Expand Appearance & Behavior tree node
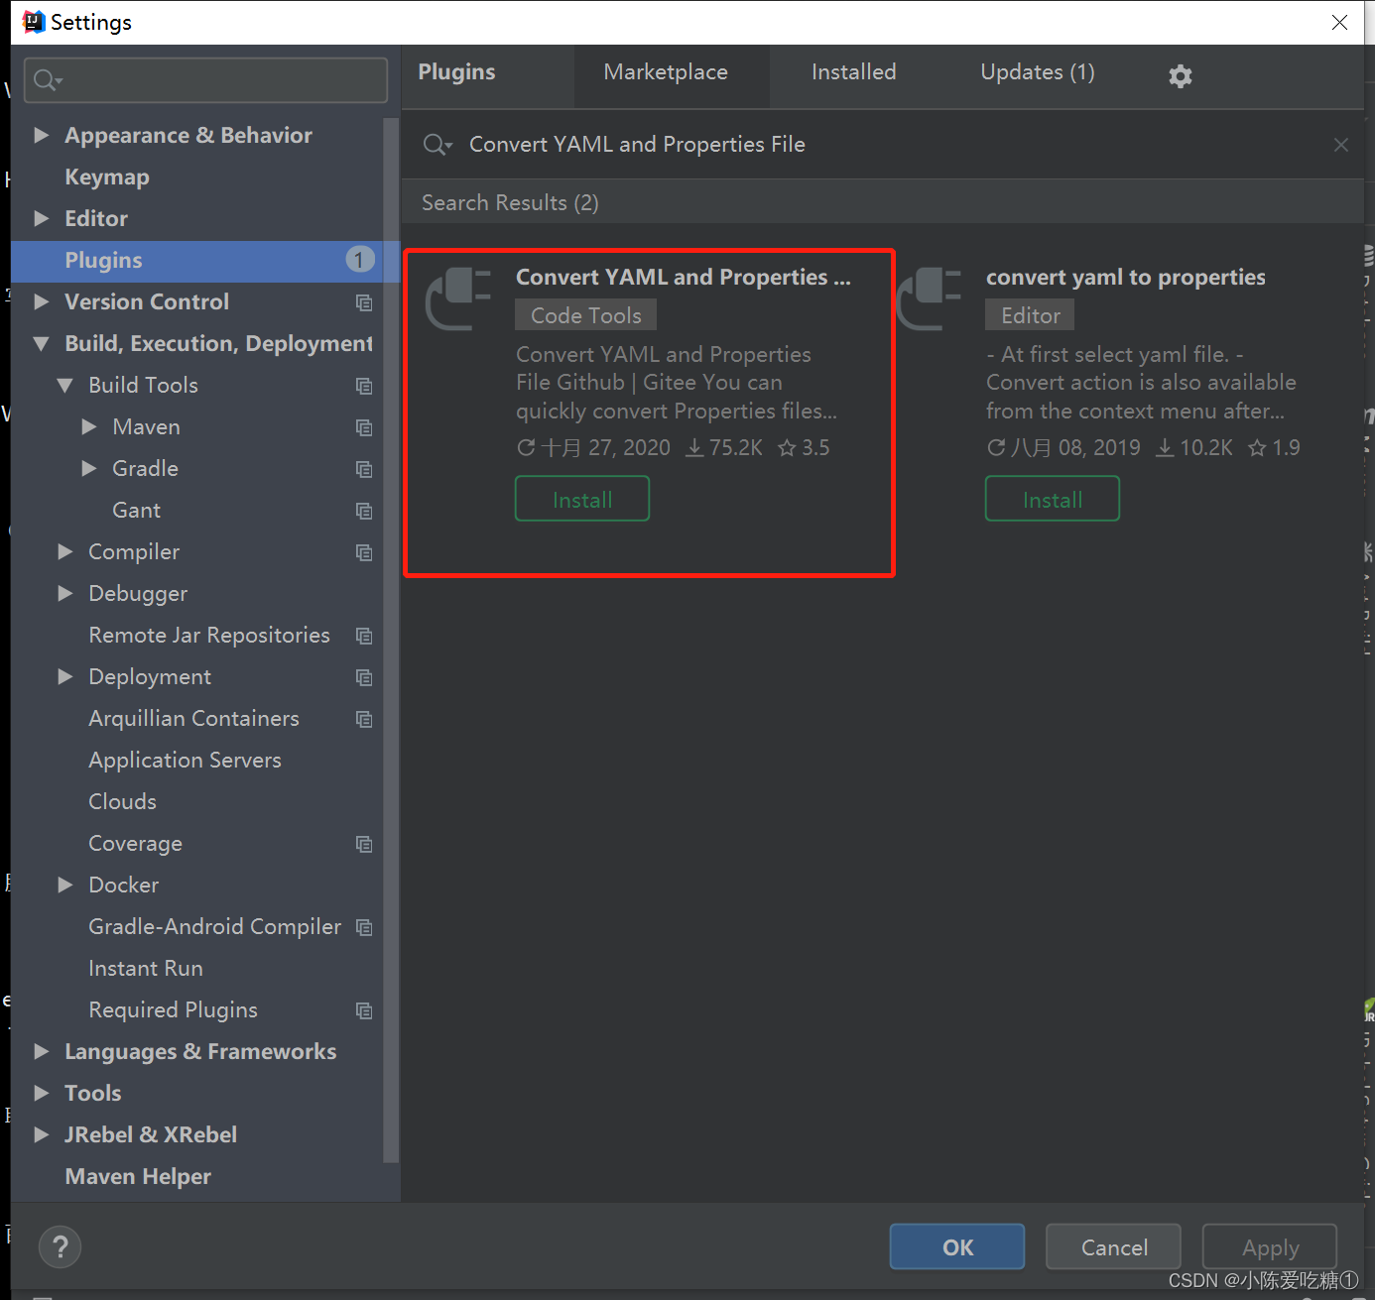This screenshot has height=1300, width=1375. [41, 135]
